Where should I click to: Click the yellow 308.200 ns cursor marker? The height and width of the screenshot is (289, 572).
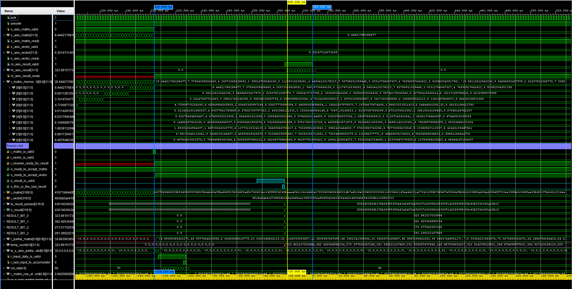pos(296,2)
